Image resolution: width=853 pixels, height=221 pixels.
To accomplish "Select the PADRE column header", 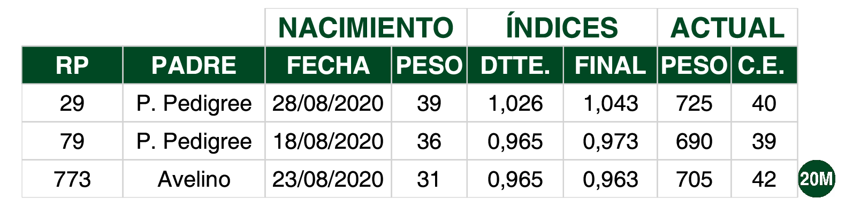I will click(194, 65).
